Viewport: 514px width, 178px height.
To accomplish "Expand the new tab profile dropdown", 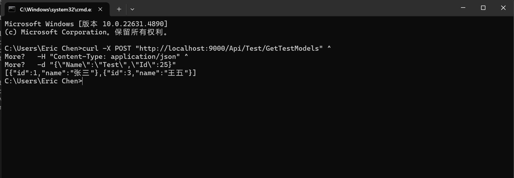I will tap(132, 9).
